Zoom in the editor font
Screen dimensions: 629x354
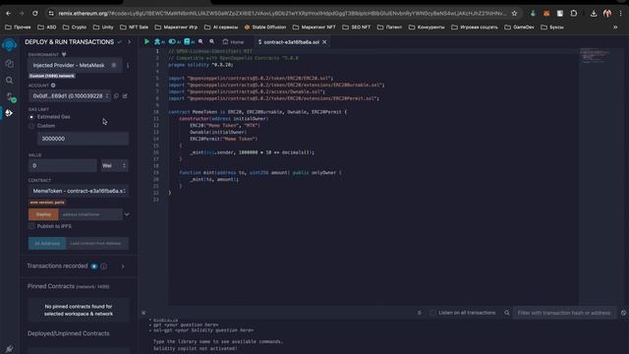212,41
